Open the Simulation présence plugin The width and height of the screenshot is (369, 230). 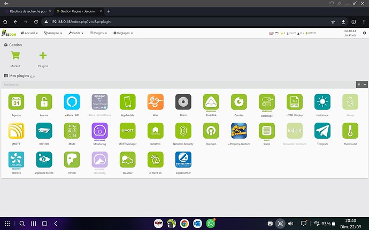click(295, 131)
